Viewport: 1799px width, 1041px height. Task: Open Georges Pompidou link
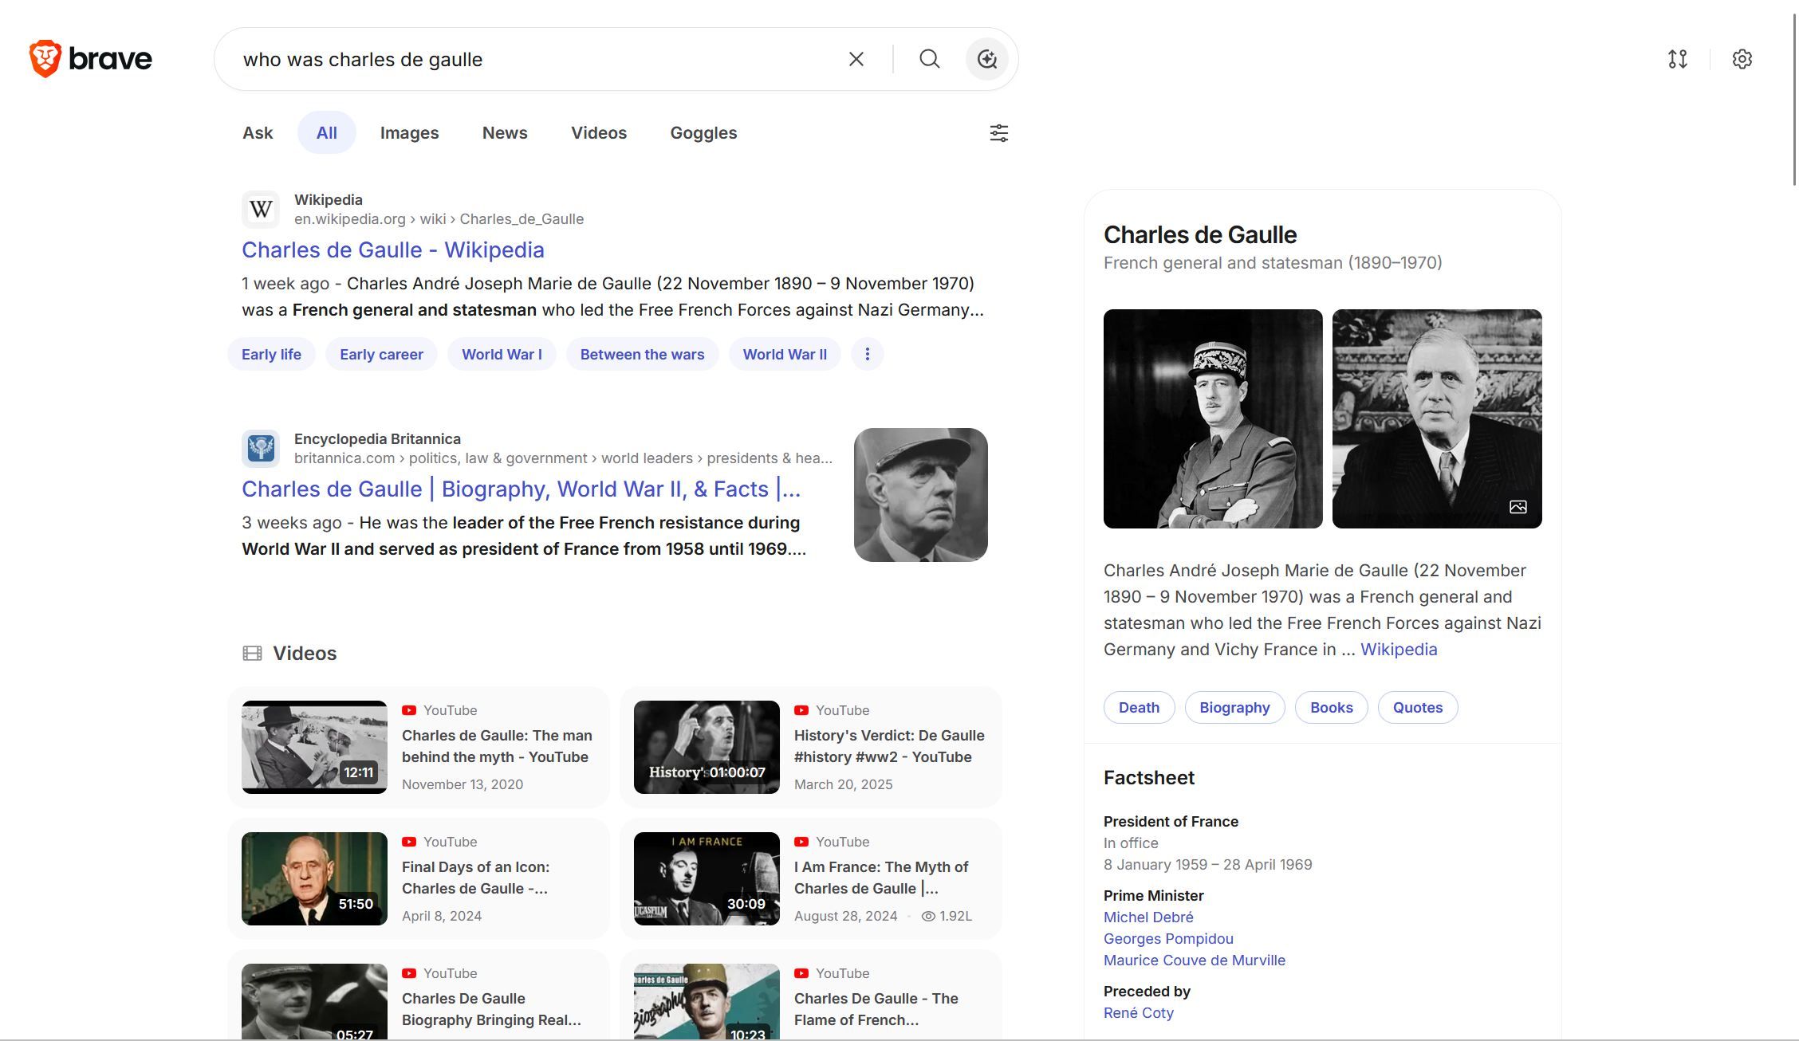coord(1168,939)
